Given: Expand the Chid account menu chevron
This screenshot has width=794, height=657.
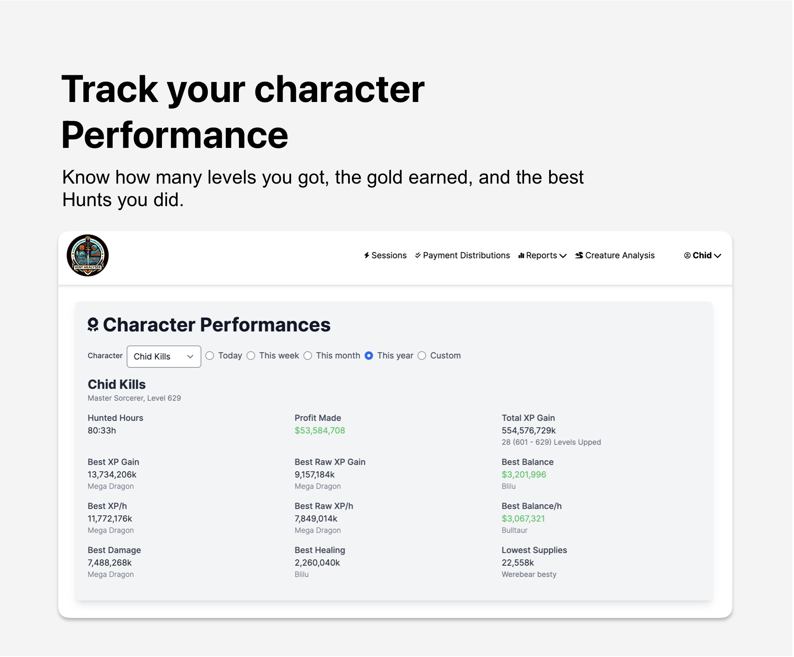Looking at the screenshot, I should click(718, 256).
